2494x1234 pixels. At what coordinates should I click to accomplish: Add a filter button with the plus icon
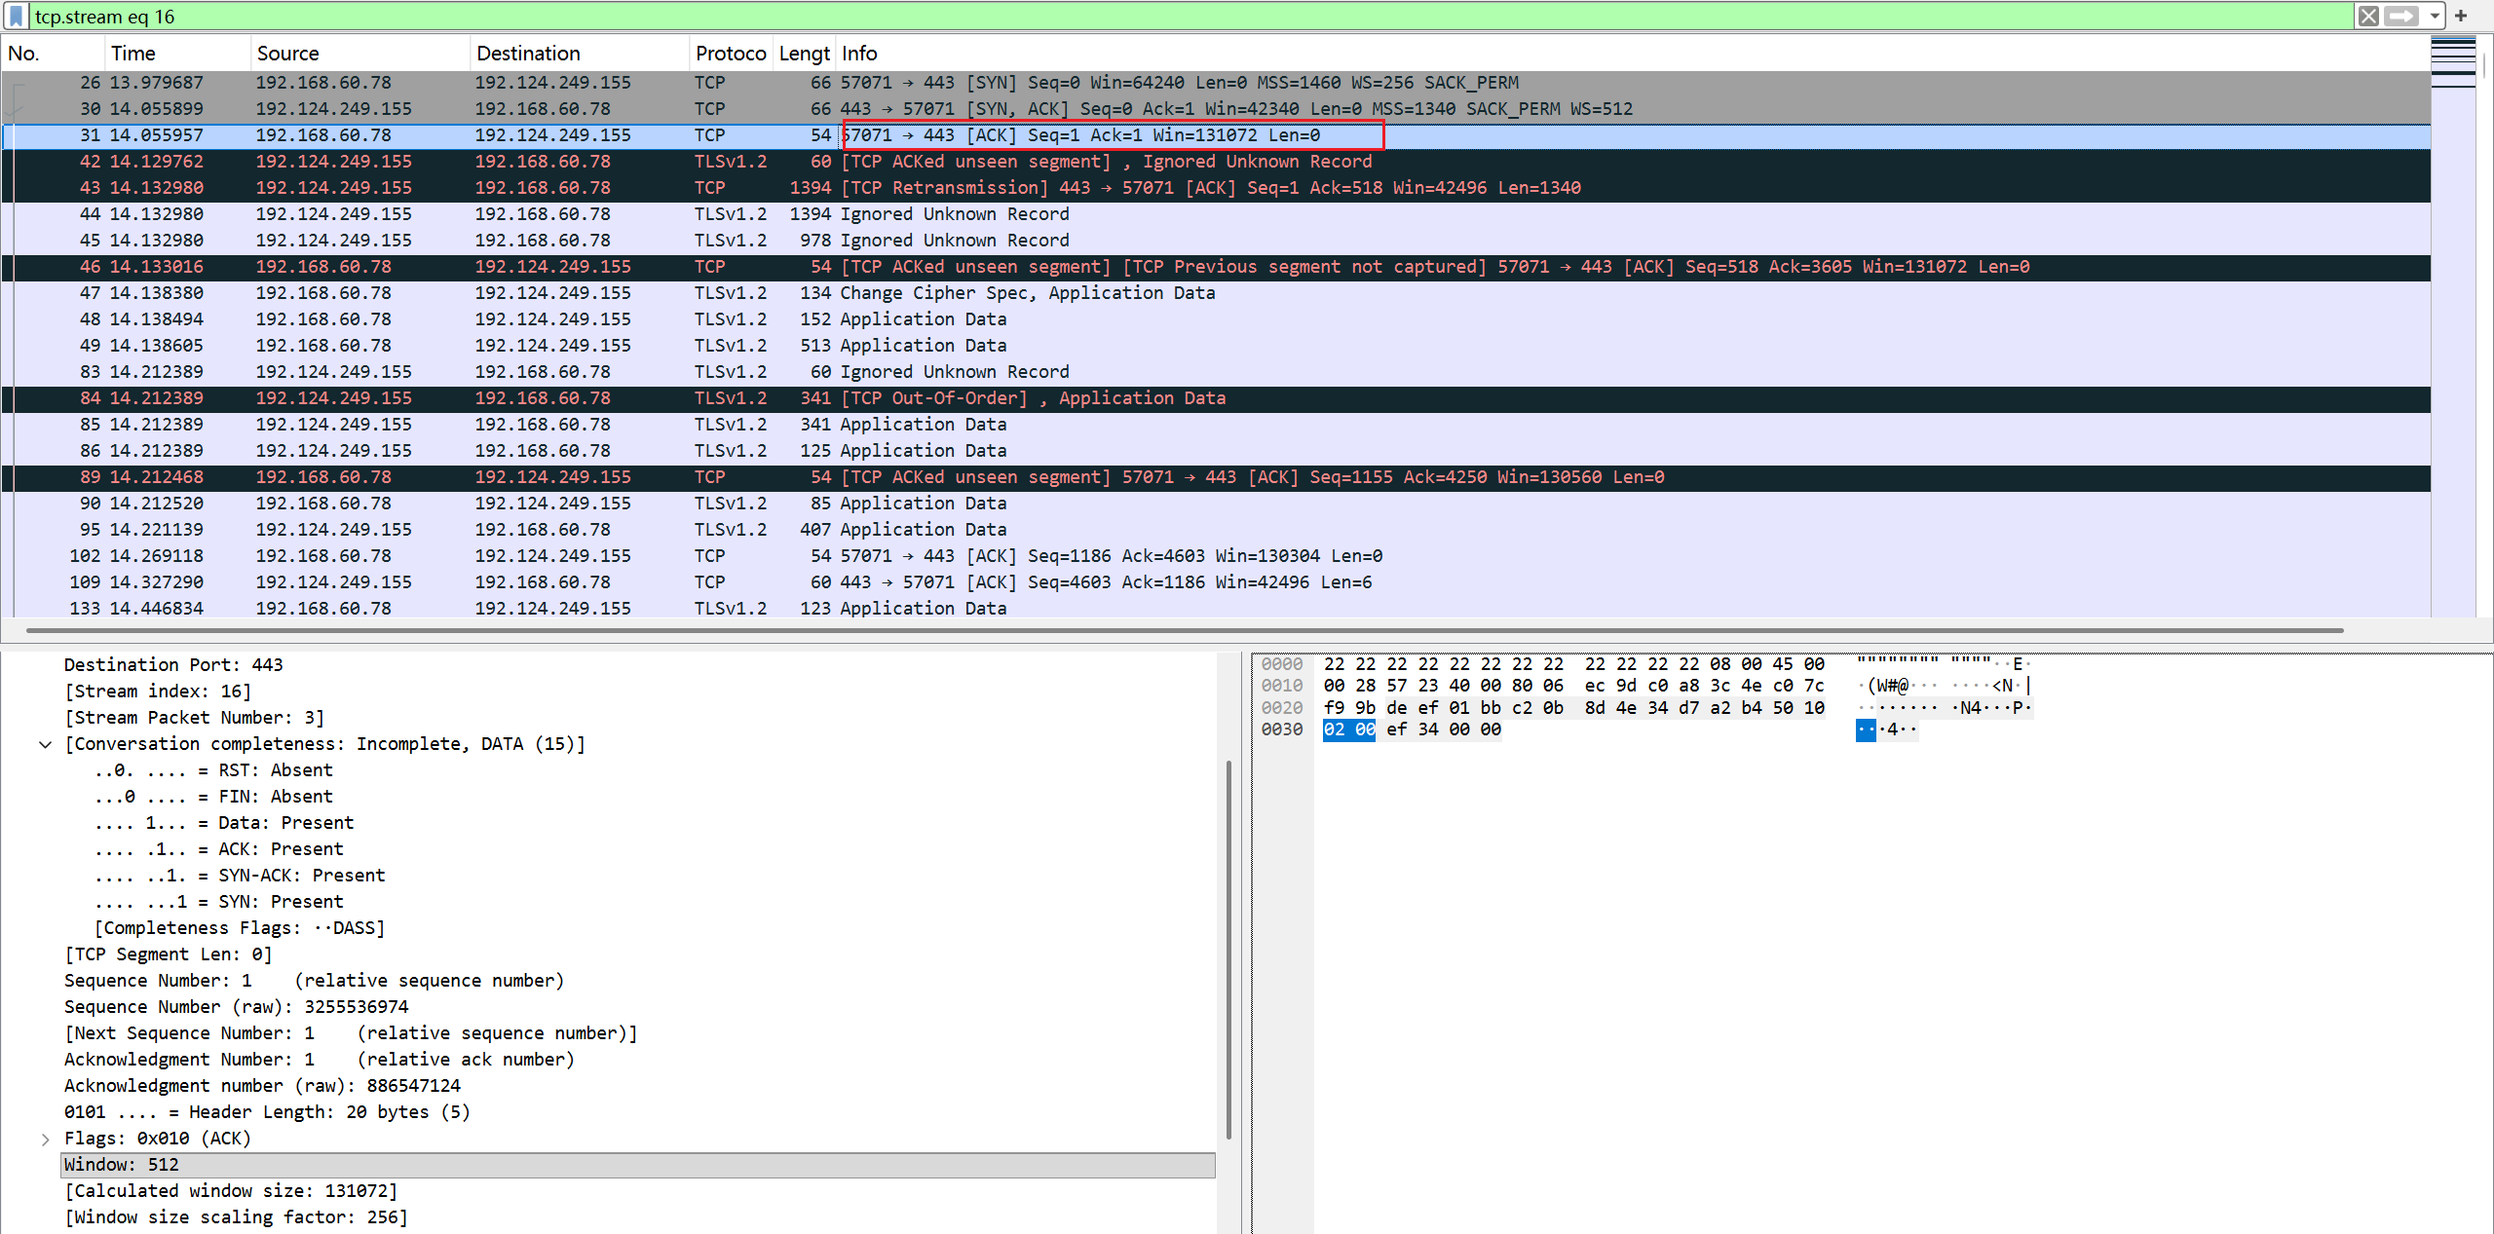(x=2461, y=16)
